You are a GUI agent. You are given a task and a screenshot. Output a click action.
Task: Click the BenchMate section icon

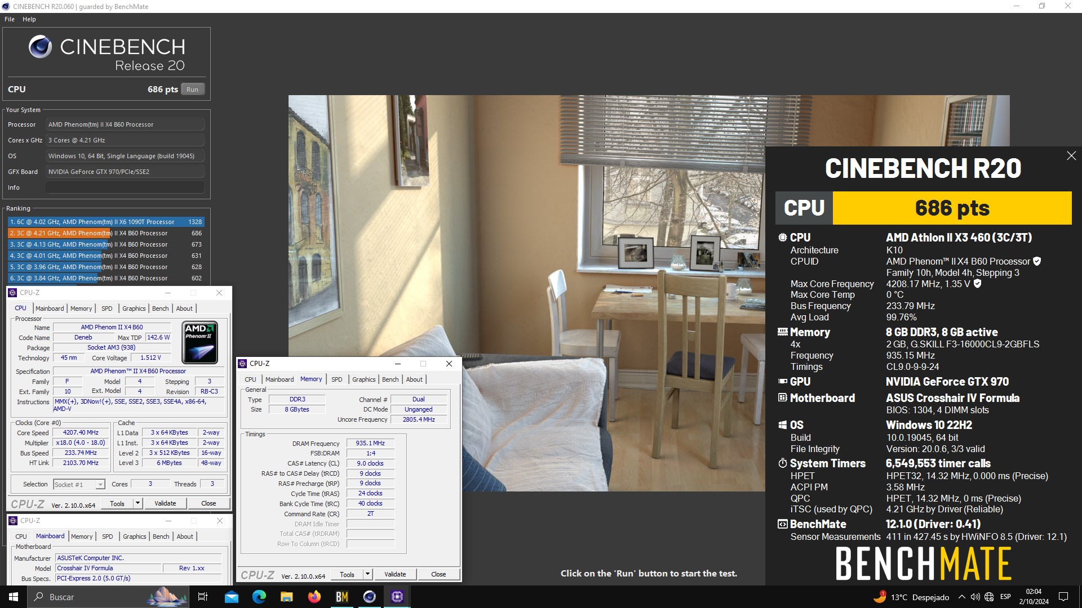pos(783,524)
